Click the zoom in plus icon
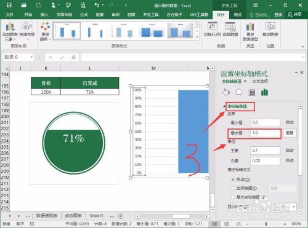This screenshot has height=228, width=308. [x=285, y=224]
